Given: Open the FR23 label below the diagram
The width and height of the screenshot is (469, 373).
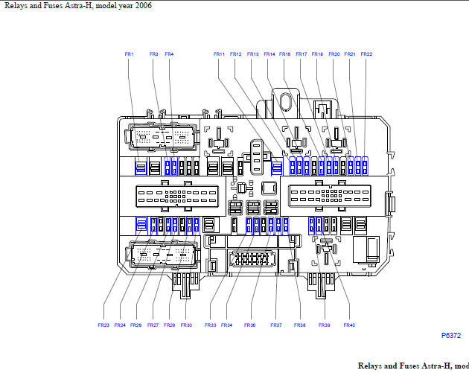Looking at the screenshot, I should click(103, 325).
